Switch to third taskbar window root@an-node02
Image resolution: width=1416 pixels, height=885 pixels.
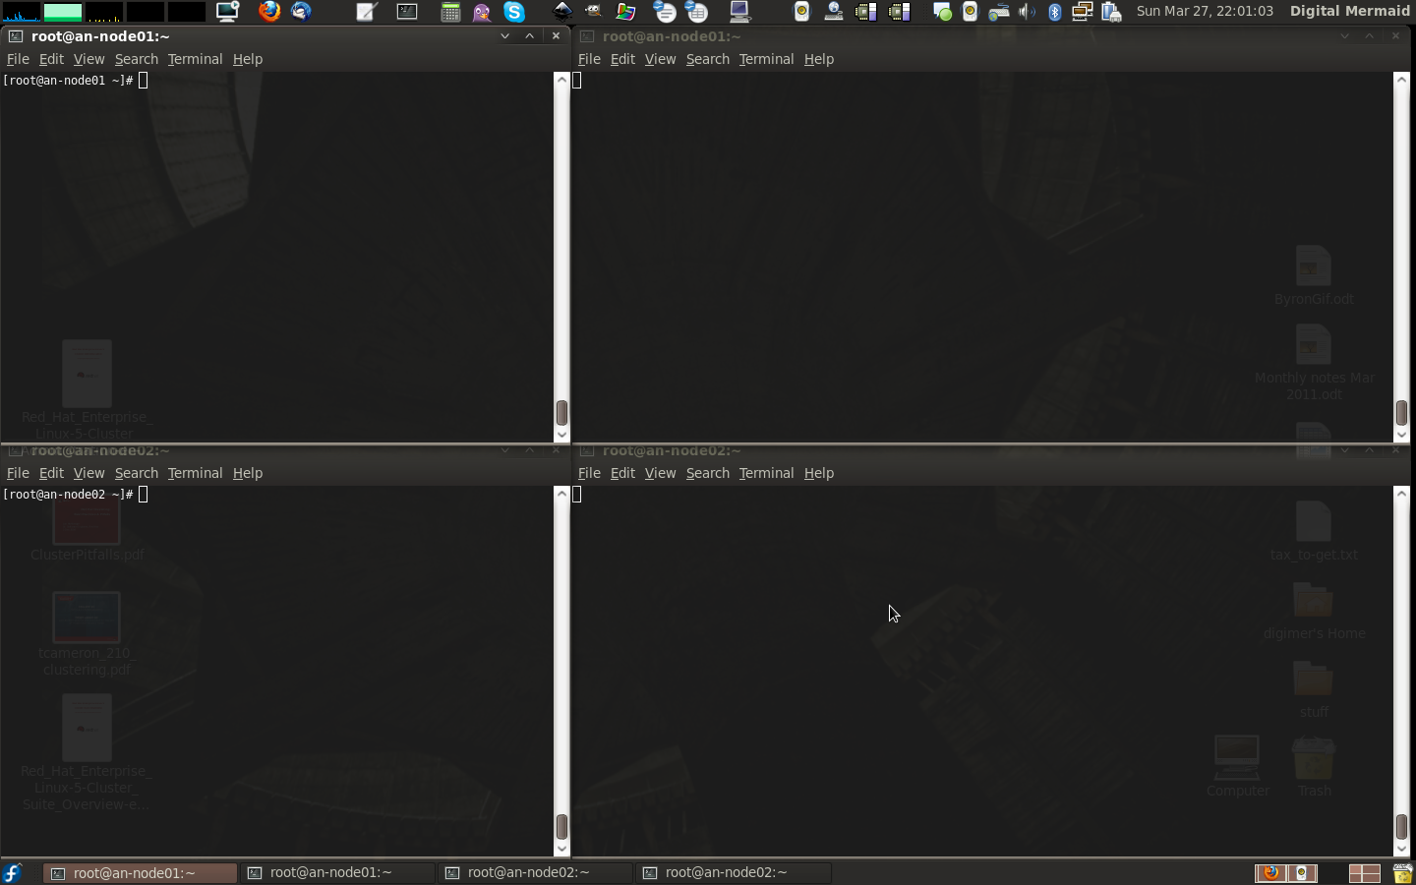529,872
